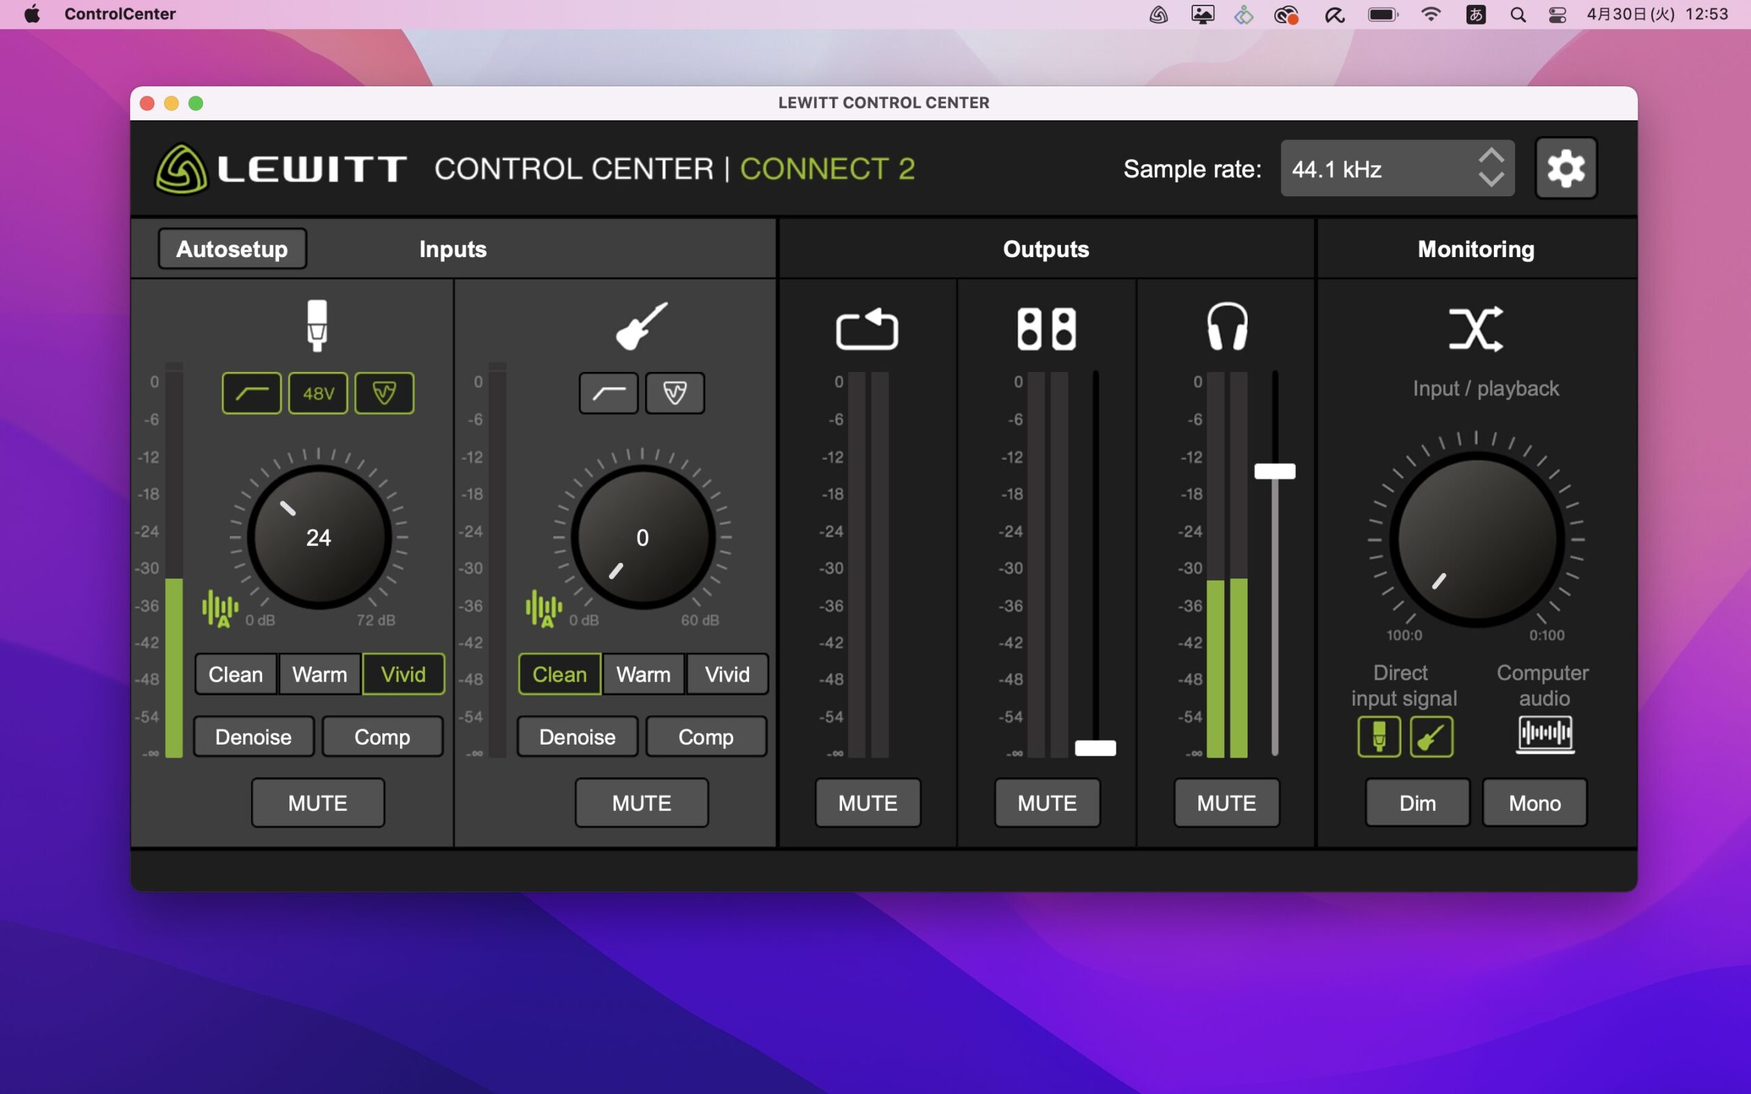Toggle clipguard shield on guitar input

[x=674, y=393]
